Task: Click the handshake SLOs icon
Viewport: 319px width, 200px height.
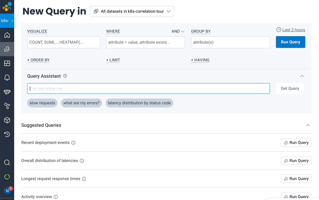Action: pos(7,92)
